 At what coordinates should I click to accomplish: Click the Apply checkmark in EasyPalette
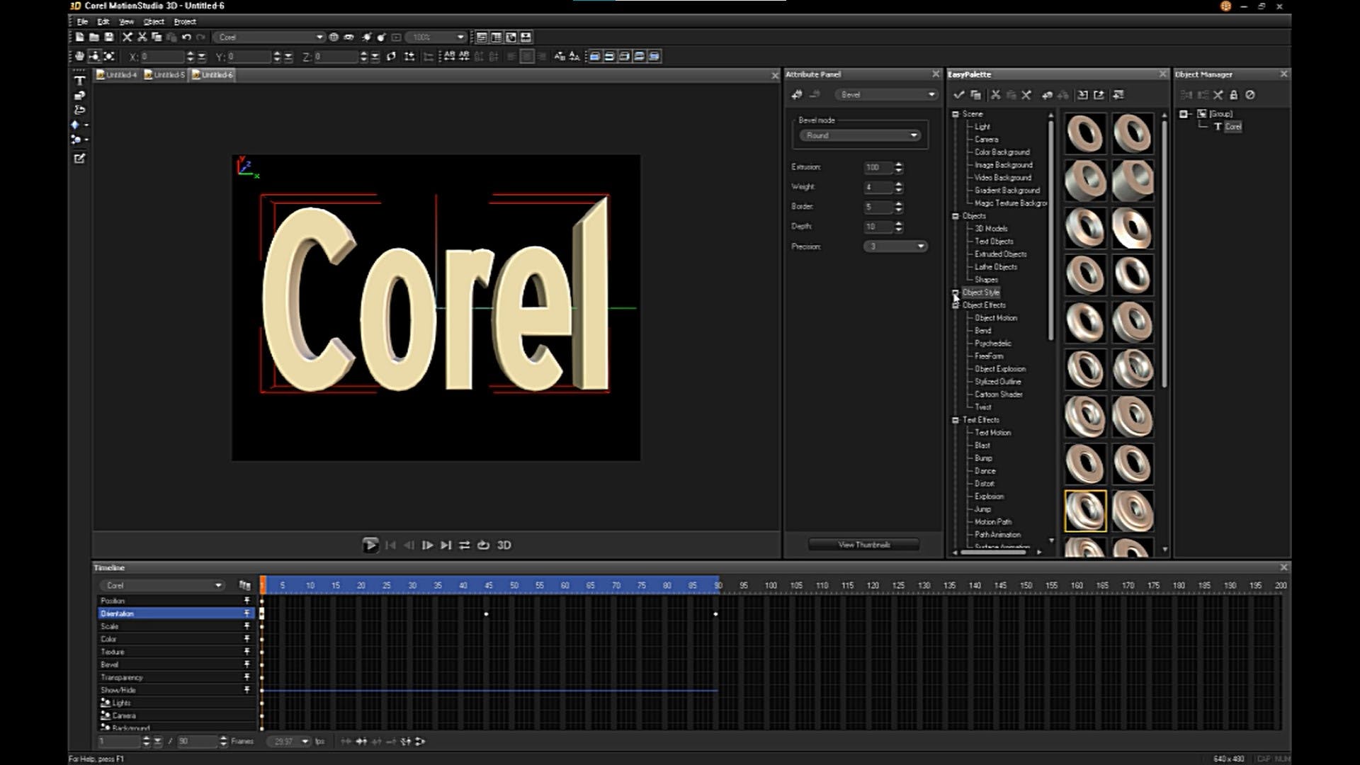[959, 95]
